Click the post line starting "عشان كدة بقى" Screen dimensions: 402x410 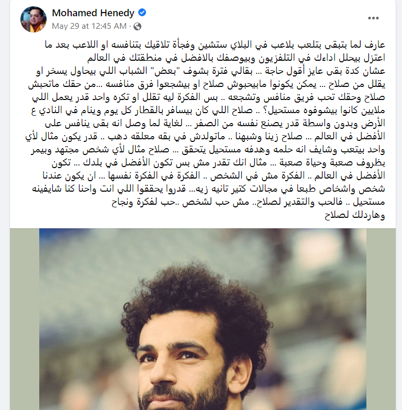coord(210,71)
